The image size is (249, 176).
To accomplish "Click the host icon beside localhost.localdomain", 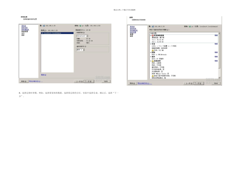I will click(42, 33).
